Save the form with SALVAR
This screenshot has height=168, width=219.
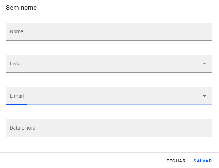[x=203, y=161]
